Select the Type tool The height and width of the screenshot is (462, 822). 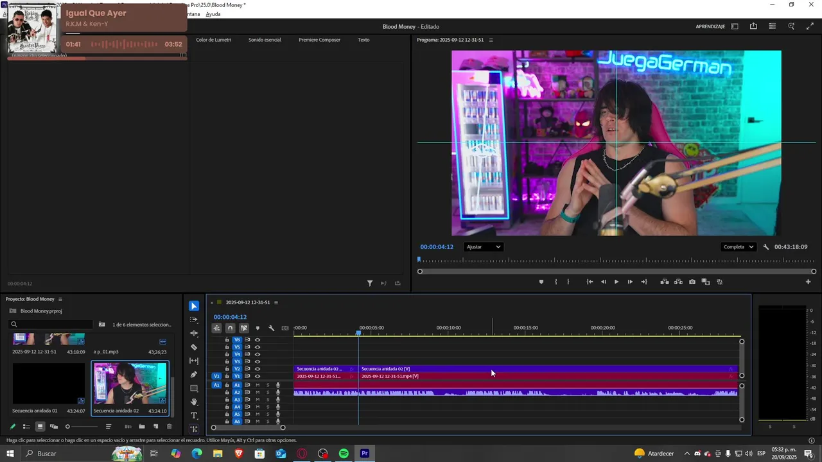tap(194, 416)
